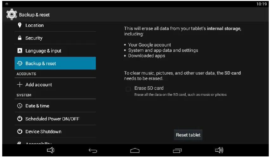Image resolution: width=271 pixels, height=158 pixels.
Task: Open Scheduled Power ON/OFF
Action: (55, 118)
